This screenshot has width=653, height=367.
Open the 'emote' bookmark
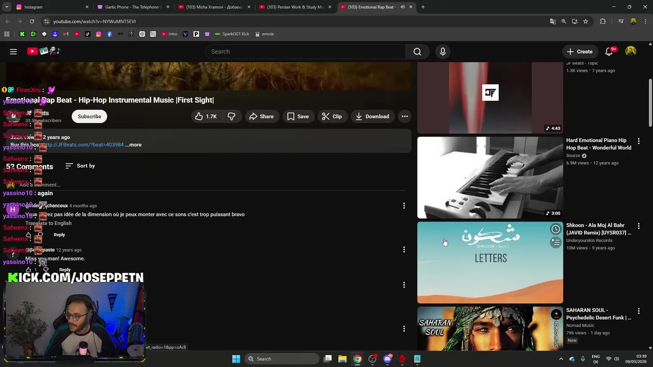(x=264, y=34)
